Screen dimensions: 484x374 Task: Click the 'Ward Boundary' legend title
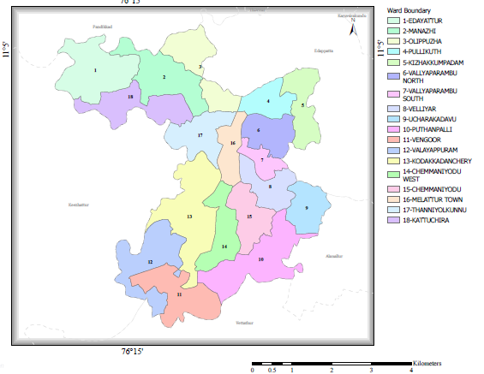tap(409, 10)
